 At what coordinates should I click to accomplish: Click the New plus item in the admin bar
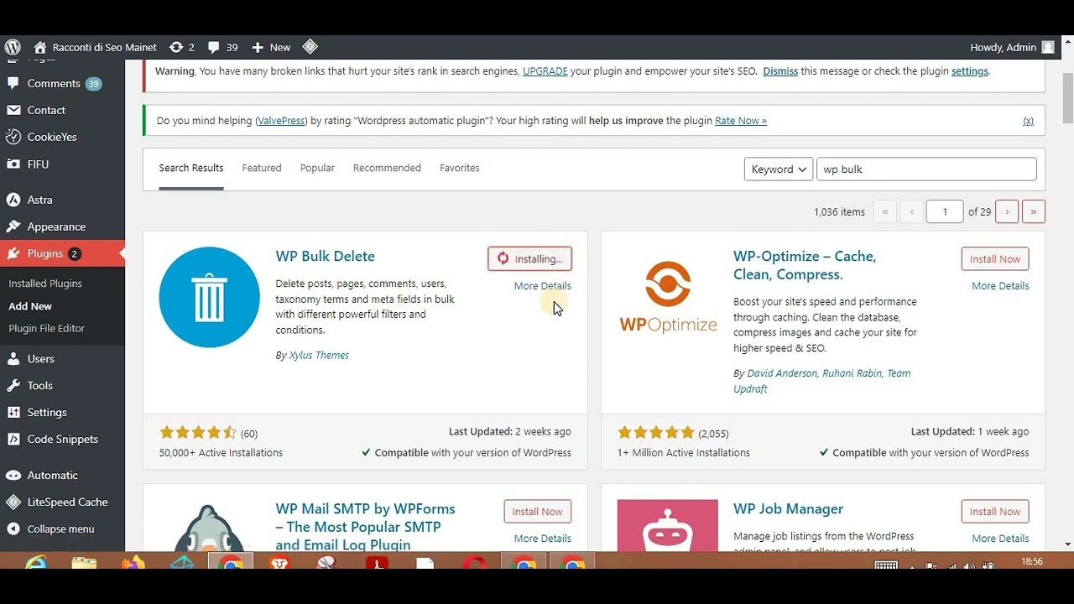[271, 47]
